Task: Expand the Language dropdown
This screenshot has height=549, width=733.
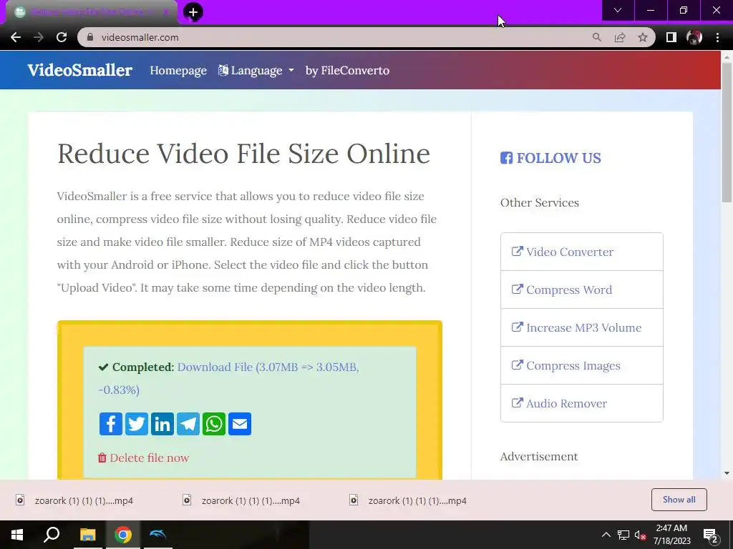Action: (256, 71)
